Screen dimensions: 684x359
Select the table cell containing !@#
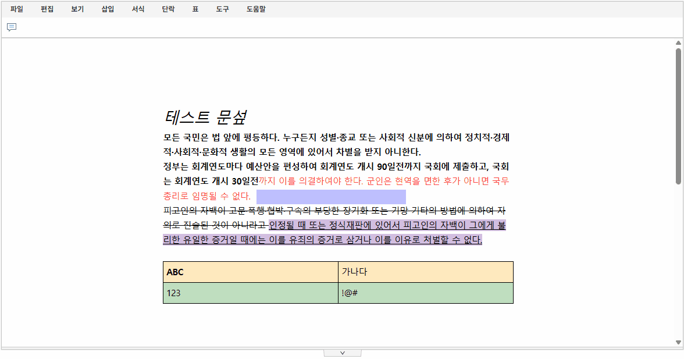point(426,292)
